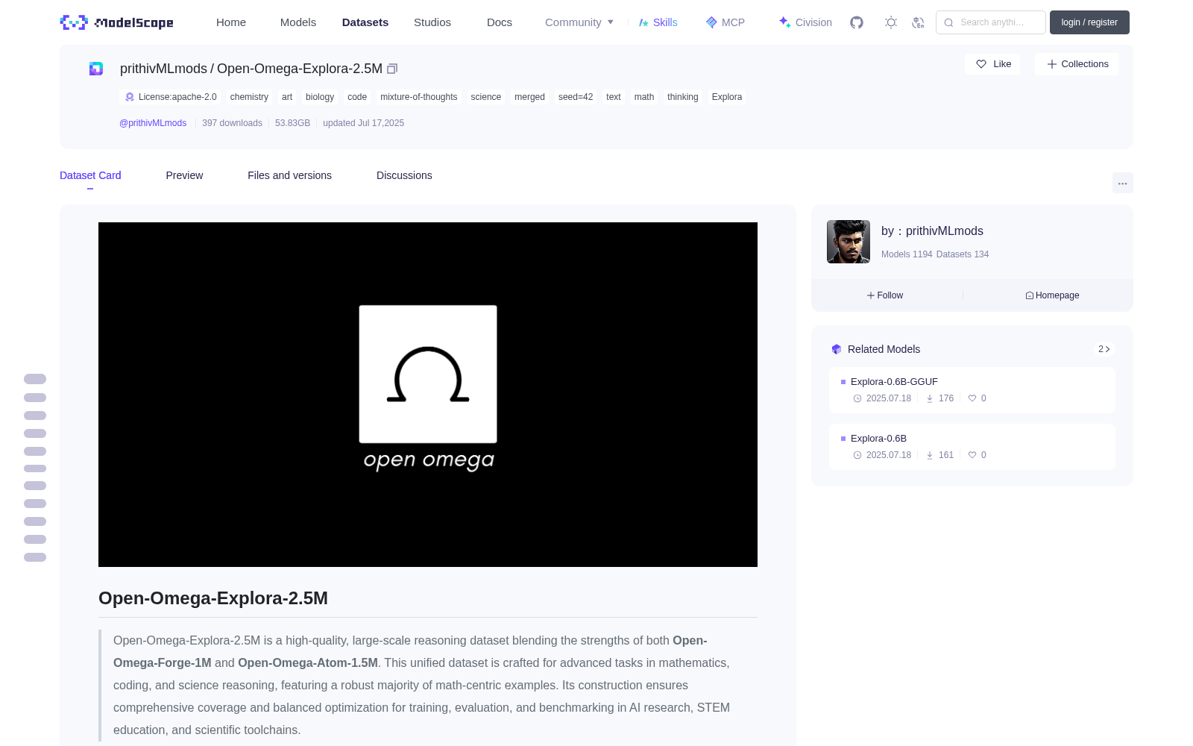Open the GitHub icon link
The image size is (1193, 746).
pyautogui.click(x=857, y=22)
